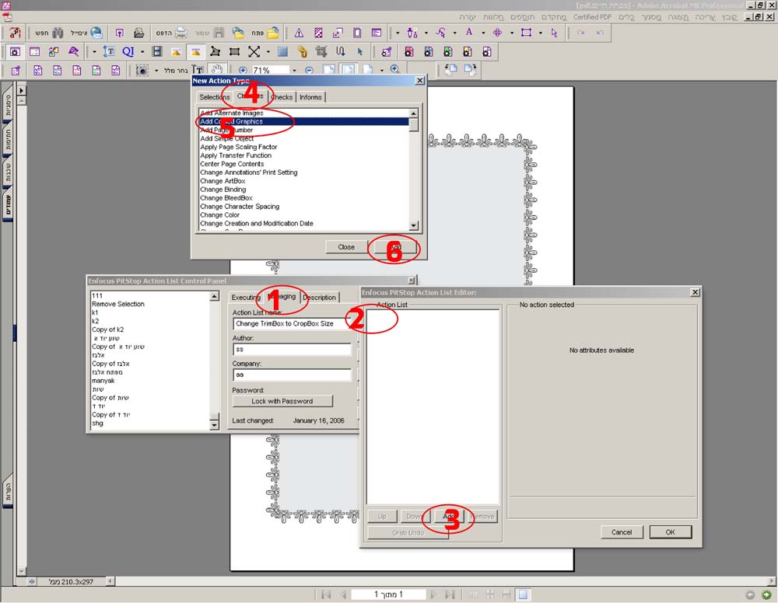Screen dimensions: 778x603
Task: Click the Print printer icon
Action: [181, 33]
